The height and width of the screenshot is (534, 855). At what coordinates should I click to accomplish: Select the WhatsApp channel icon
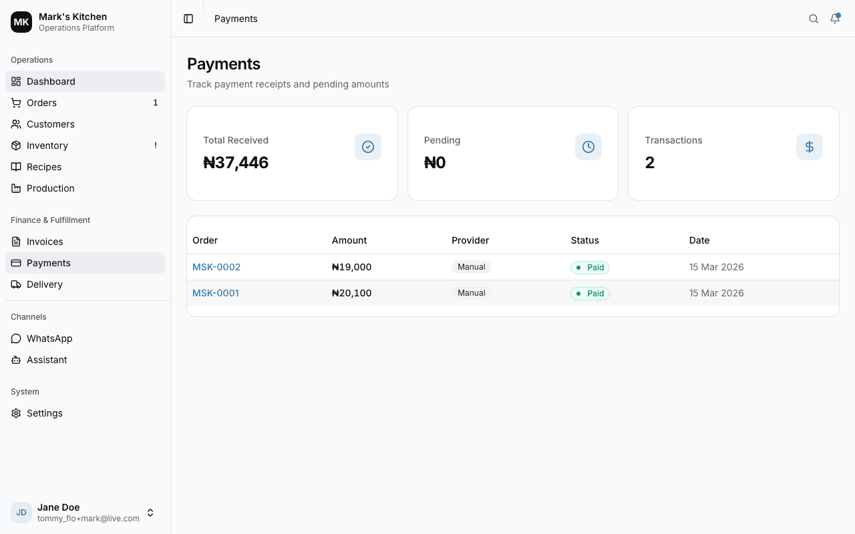(15, 338)
